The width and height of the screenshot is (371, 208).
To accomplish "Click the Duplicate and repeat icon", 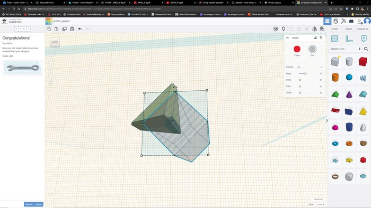I will pos(64,29).
